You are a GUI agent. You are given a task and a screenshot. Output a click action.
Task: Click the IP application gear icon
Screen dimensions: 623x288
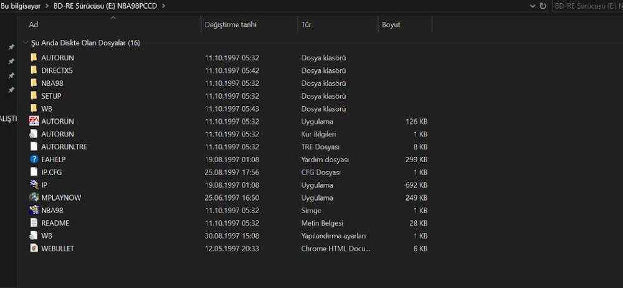pos(34,185)
